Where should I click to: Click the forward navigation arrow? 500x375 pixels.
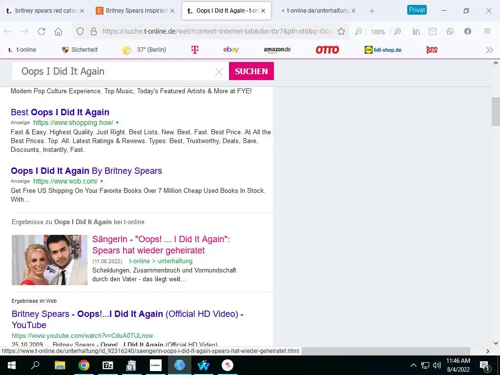click(24, 31)
